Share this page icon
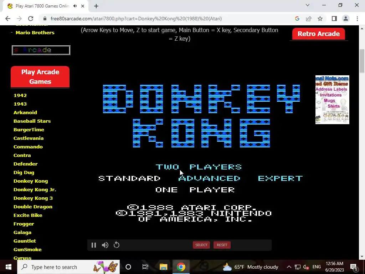The height and width of the screenshot is (274, 365). [309, 19]
